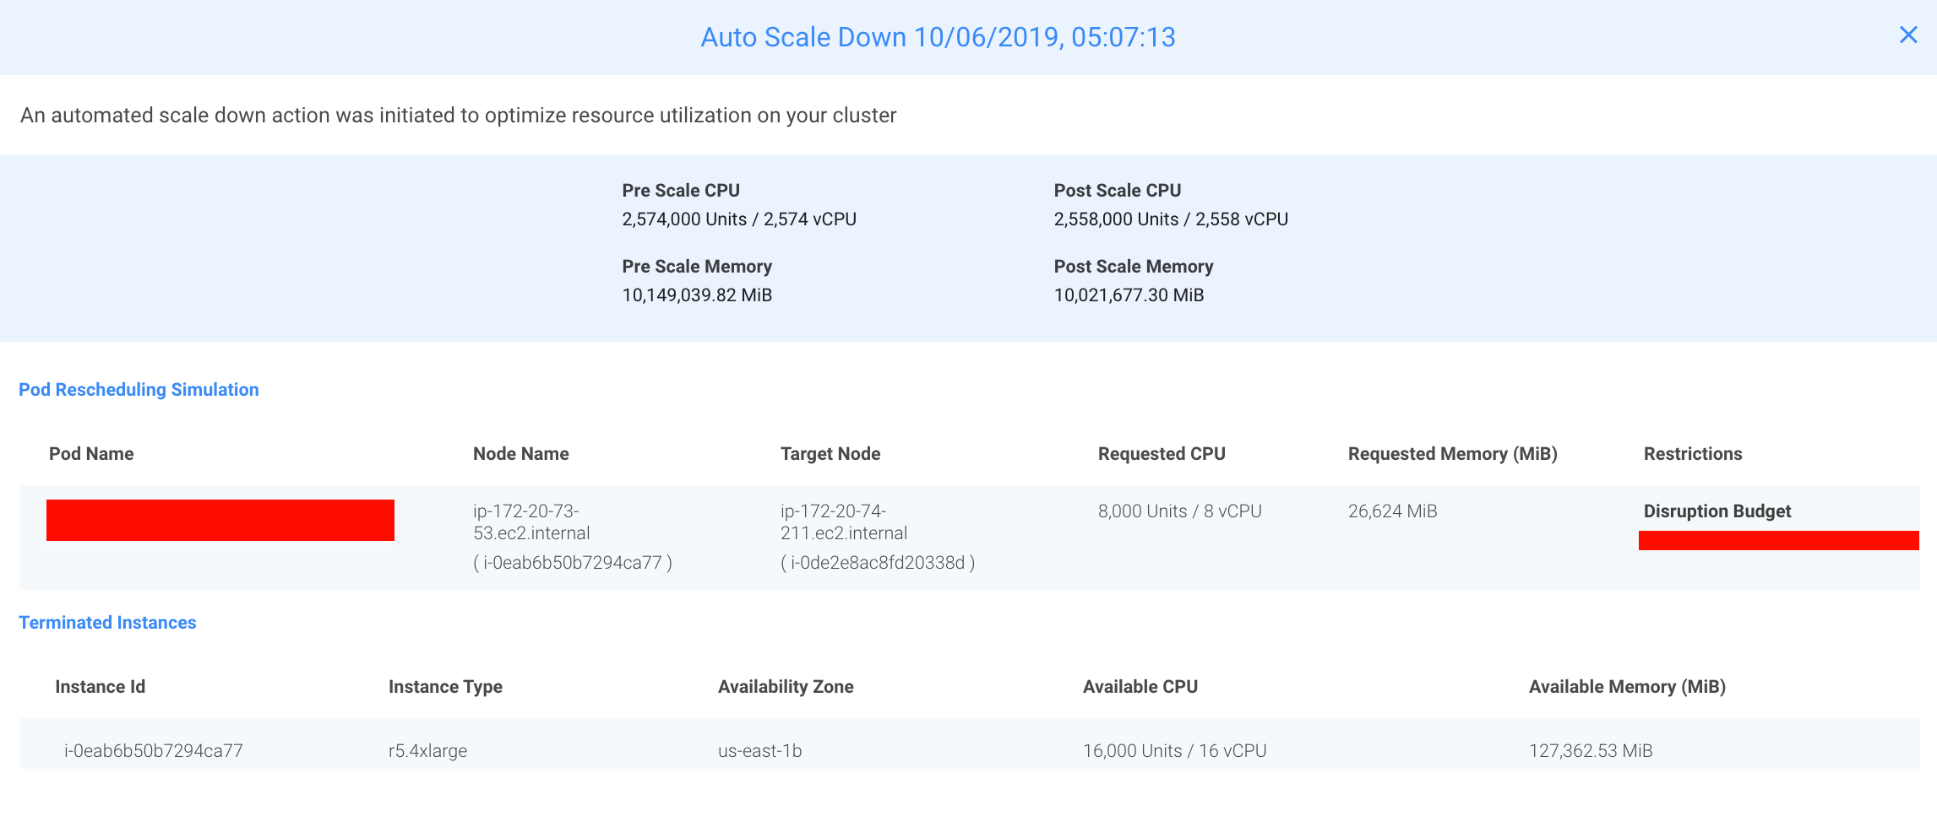Viewport: 1937px width, 827px height.
Task: Click the Instance Type column header
Action: coord(445,686)
